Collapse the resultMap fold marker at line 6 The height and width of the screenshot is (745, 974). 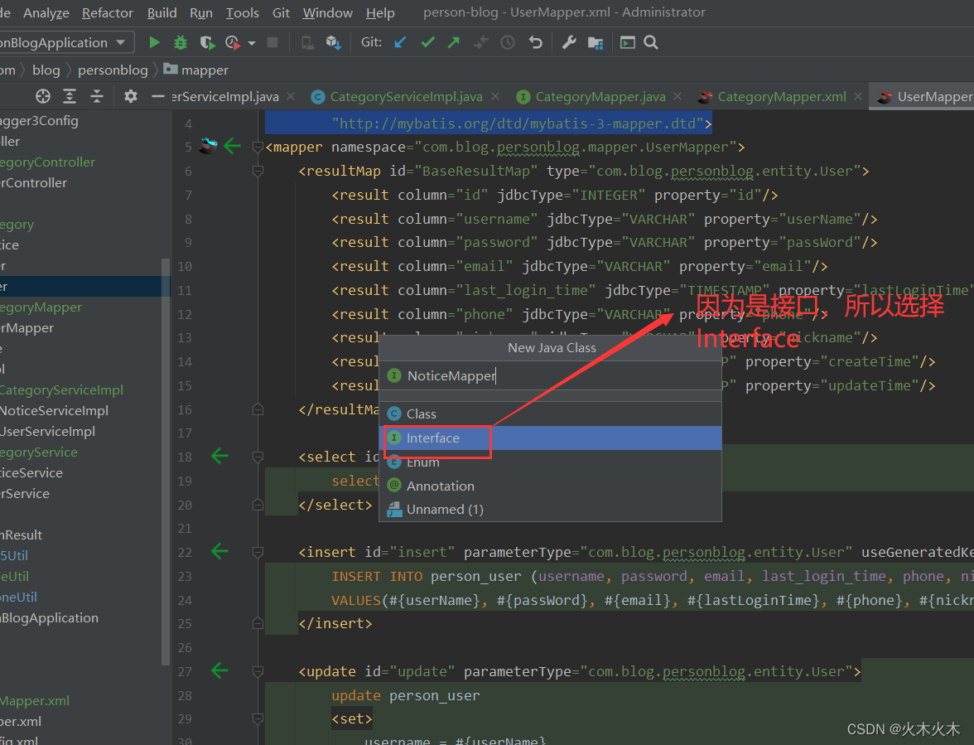[x=258, y=172]
